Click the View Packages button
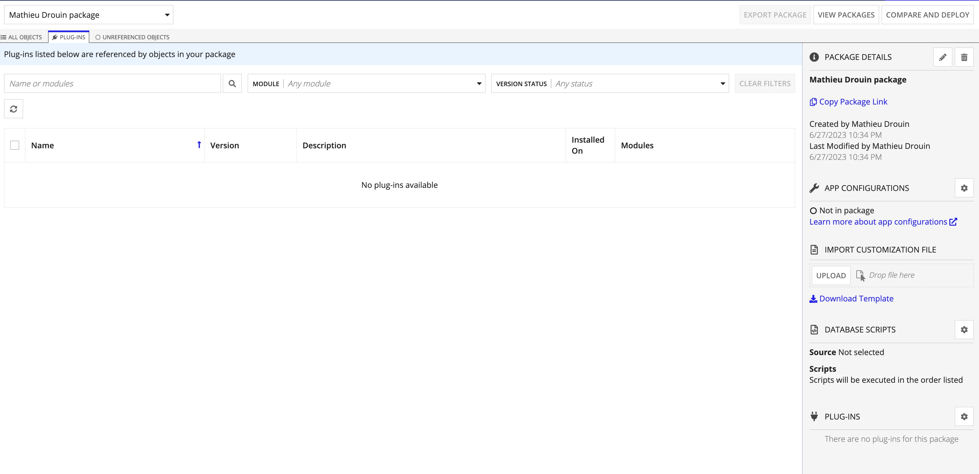 tap(846, 15)
